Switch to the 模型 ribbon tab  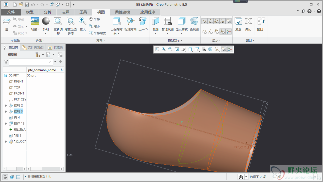click(30, 12)
